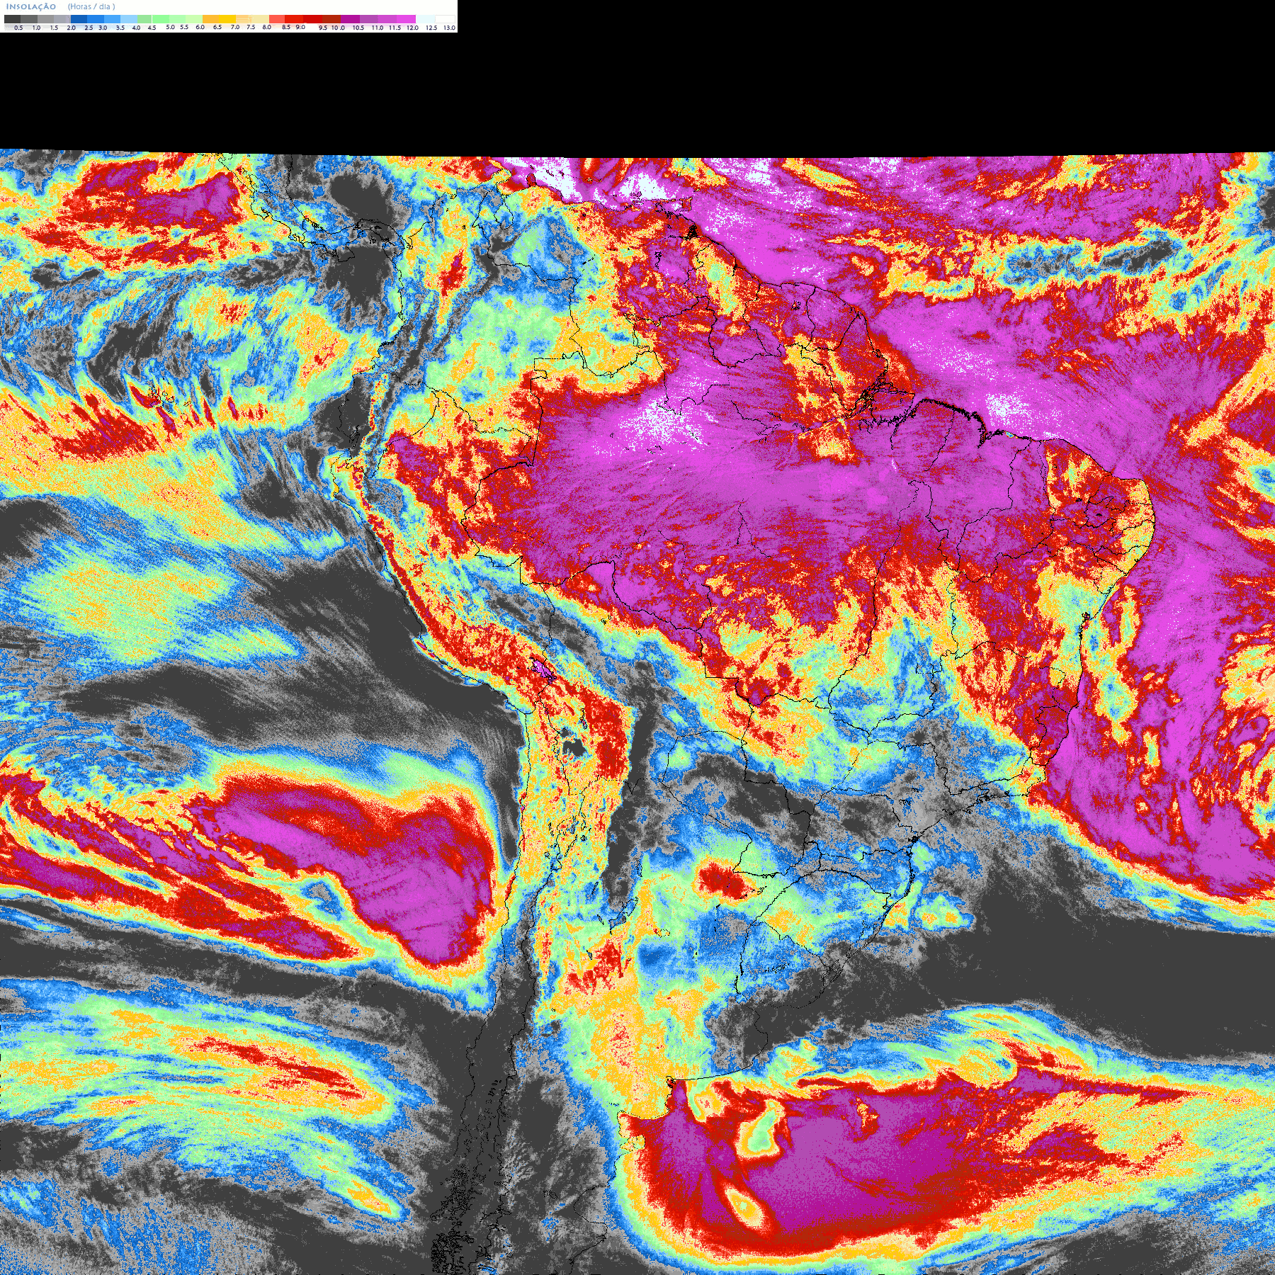
Task: Select the bright magenta 12.0 legend swatch
Action: [406, 19]
